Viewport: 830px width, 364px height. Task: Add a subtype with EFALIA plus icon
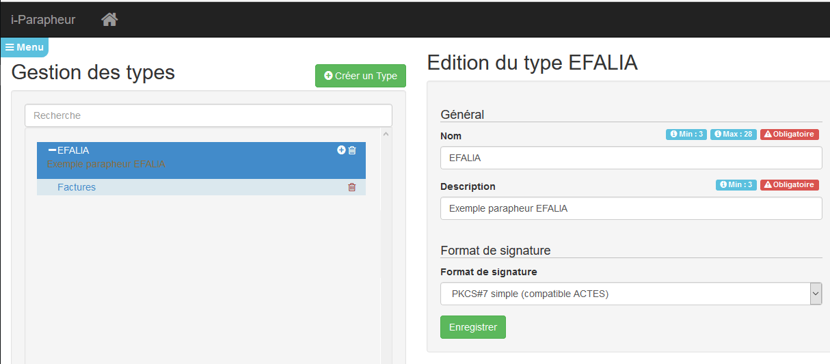coord(341,150)
